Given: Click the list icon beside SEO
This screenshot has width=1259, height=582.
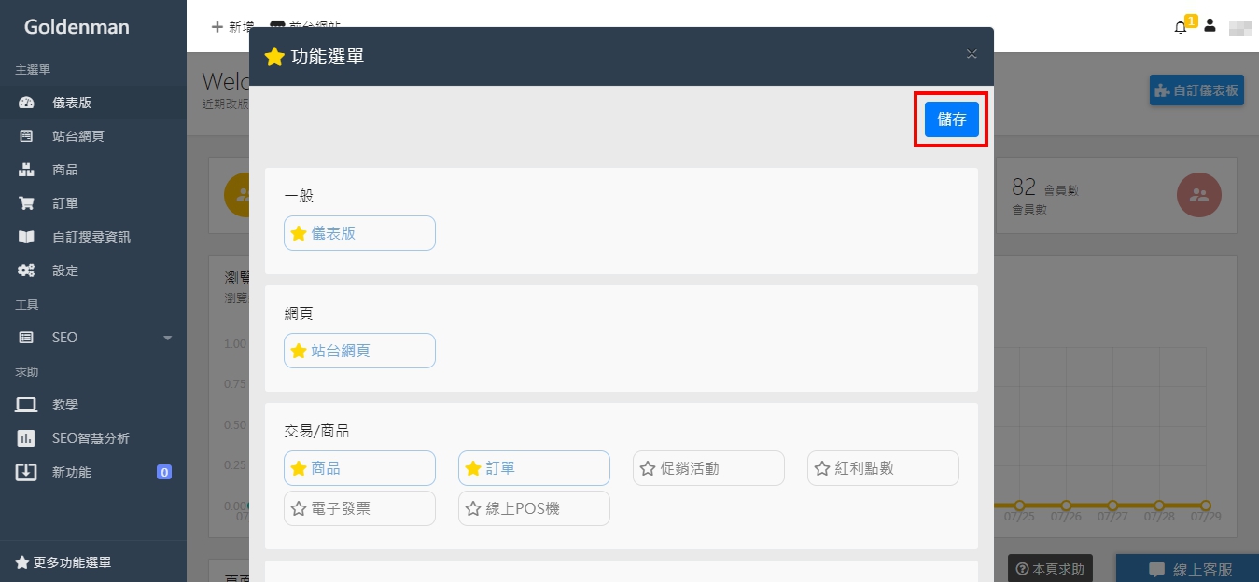Looking at the screenshot, I should tap(26, 338).
